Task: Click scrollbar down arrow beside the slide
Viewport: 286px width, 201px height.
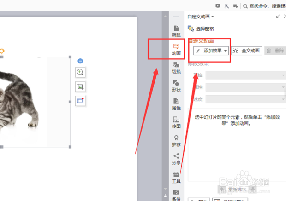Action: (165, 189)
